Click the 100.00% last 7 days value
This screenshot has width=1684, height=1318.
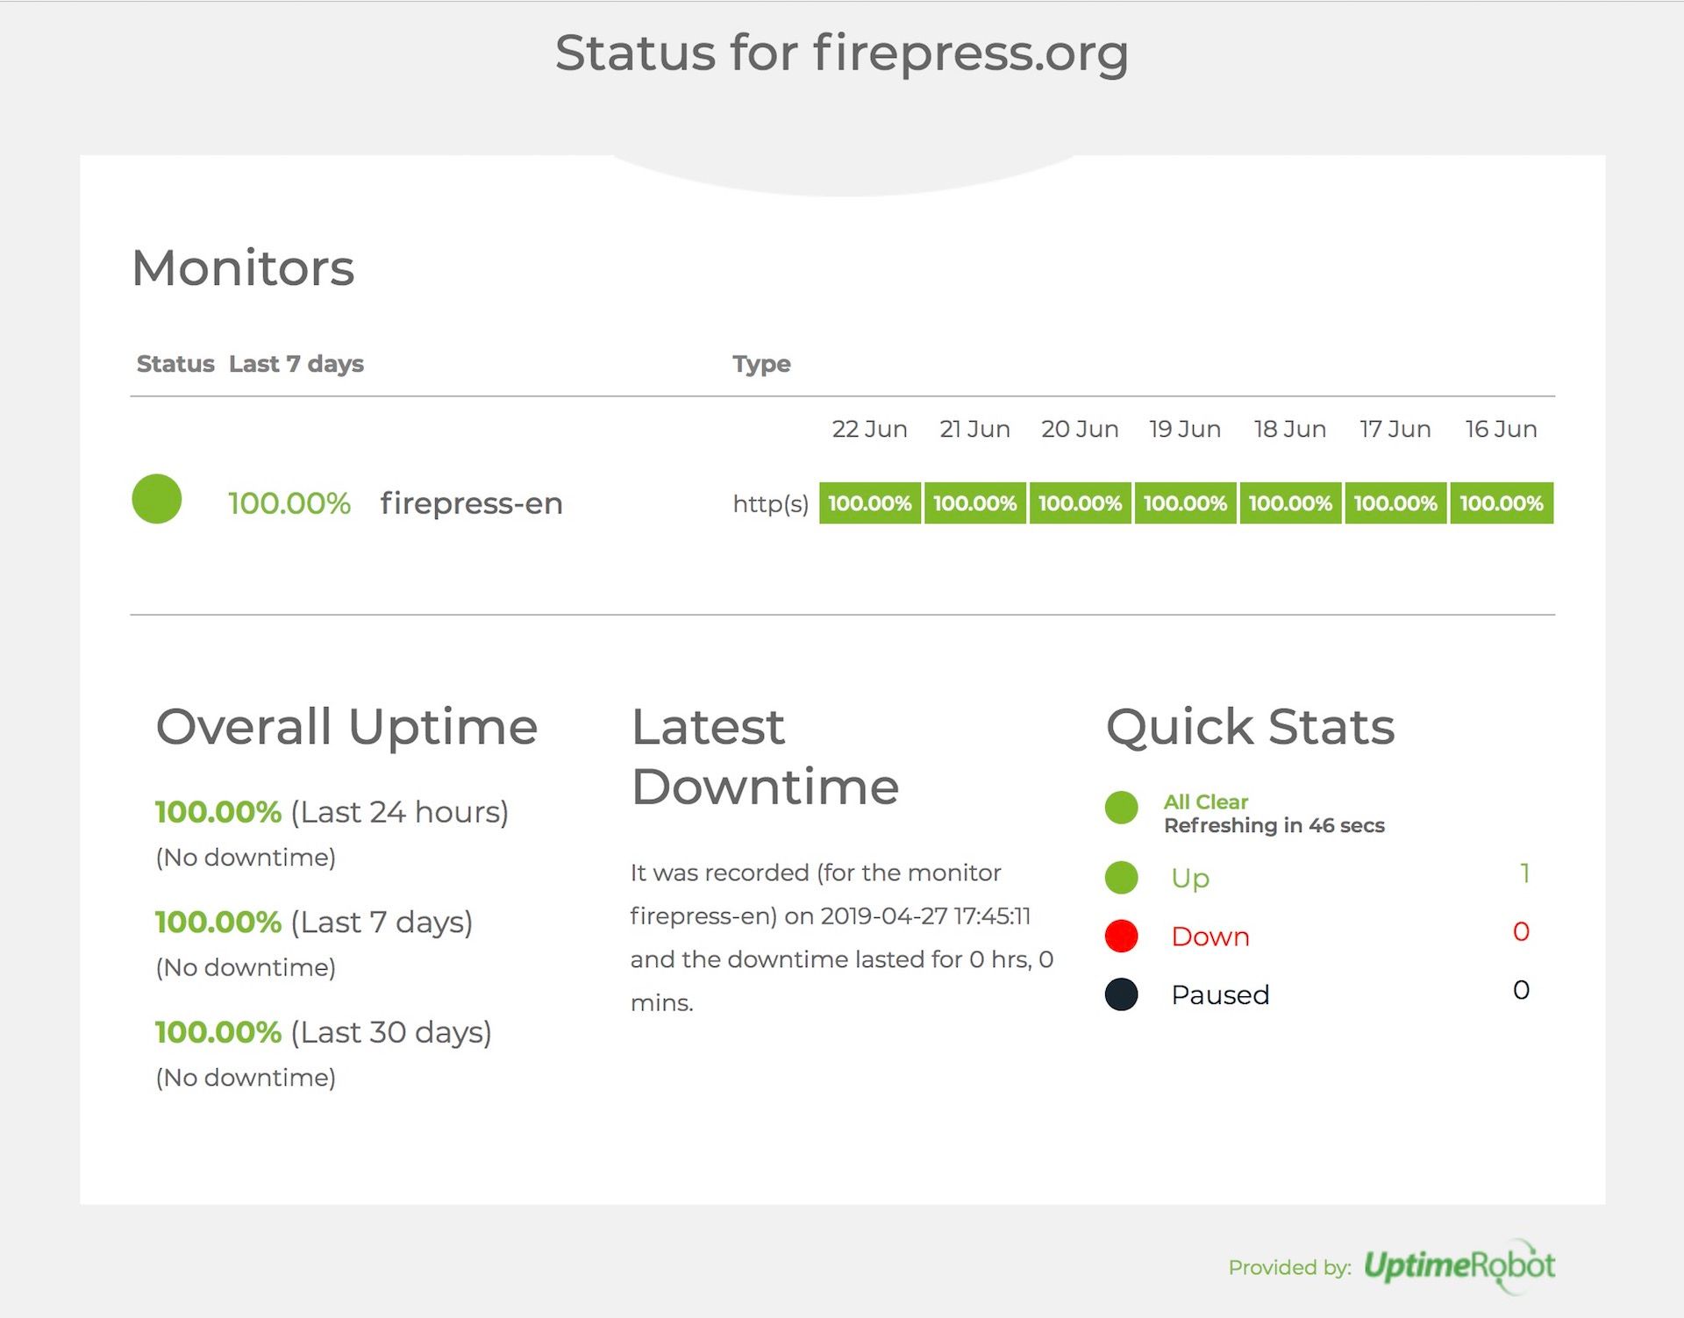click(289, 503)
